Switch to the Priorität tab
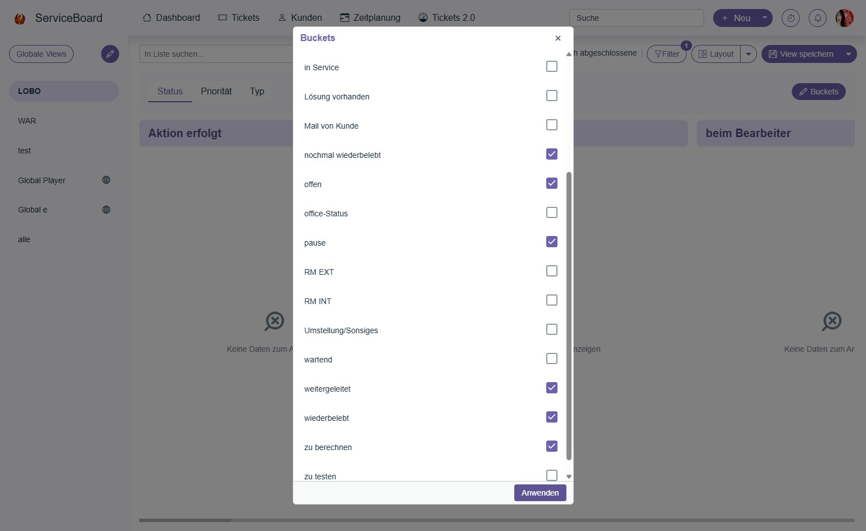This screenshot has width=866, height=531. pyautogui.click(x=216, y=91)
